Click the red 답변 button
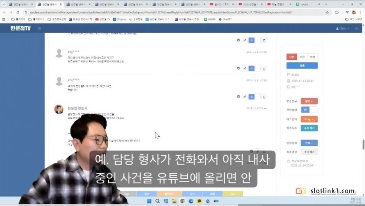The image size is (365, 206). pos(292,57)
